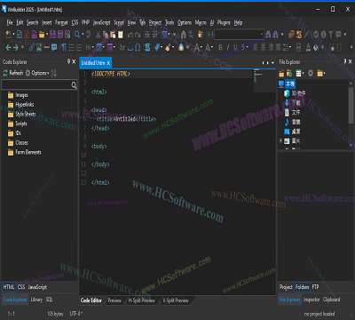Toggle Bold formatting button

coord(220,47)
